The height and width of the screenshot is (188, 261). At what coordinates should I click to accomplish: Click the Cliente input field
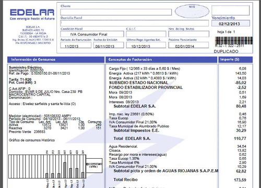pos(116,12)
